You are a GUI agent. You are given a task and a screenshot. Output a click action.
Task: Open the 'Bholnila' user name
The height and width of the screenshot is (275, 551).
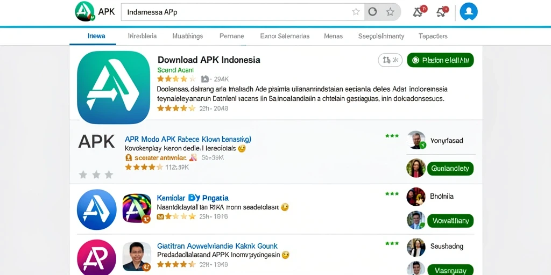[442, 197]
